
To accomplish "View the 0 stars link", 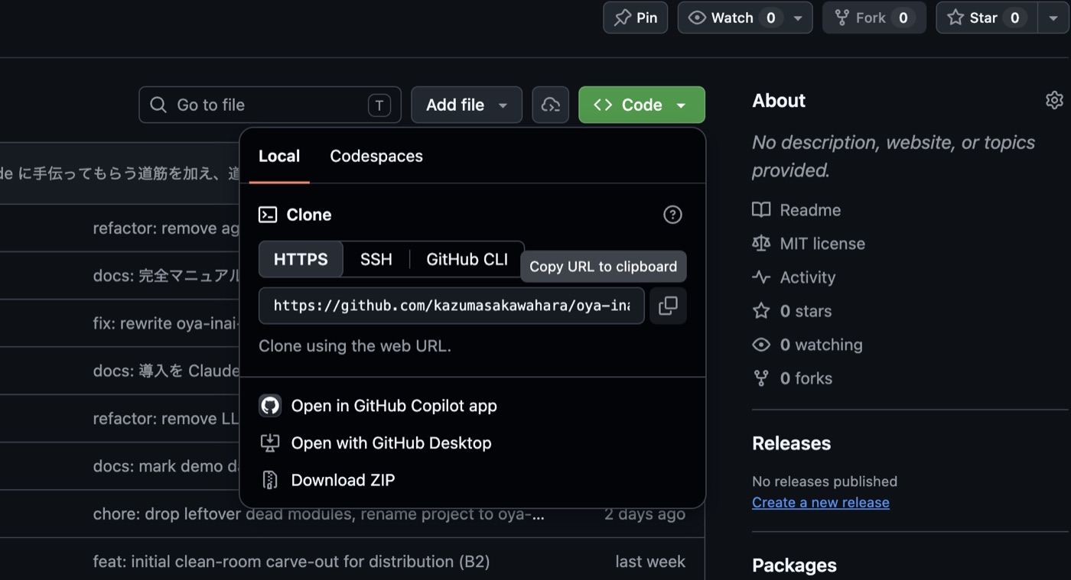I will tap(806, 311).
